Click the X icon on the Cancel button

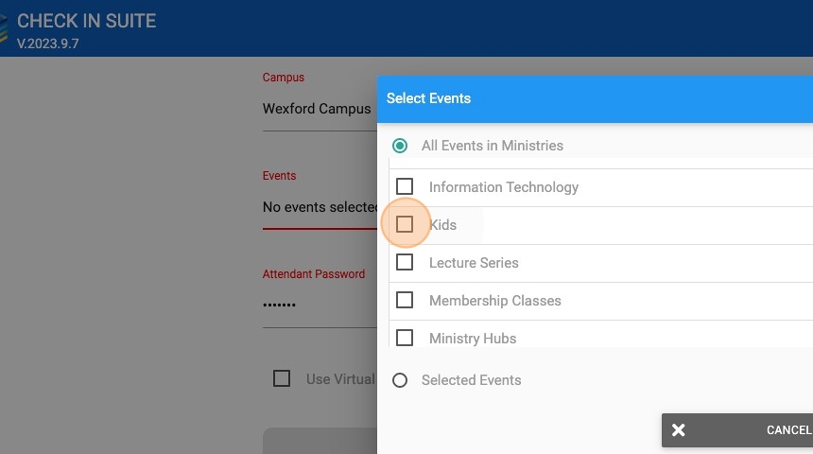[679, 430]
